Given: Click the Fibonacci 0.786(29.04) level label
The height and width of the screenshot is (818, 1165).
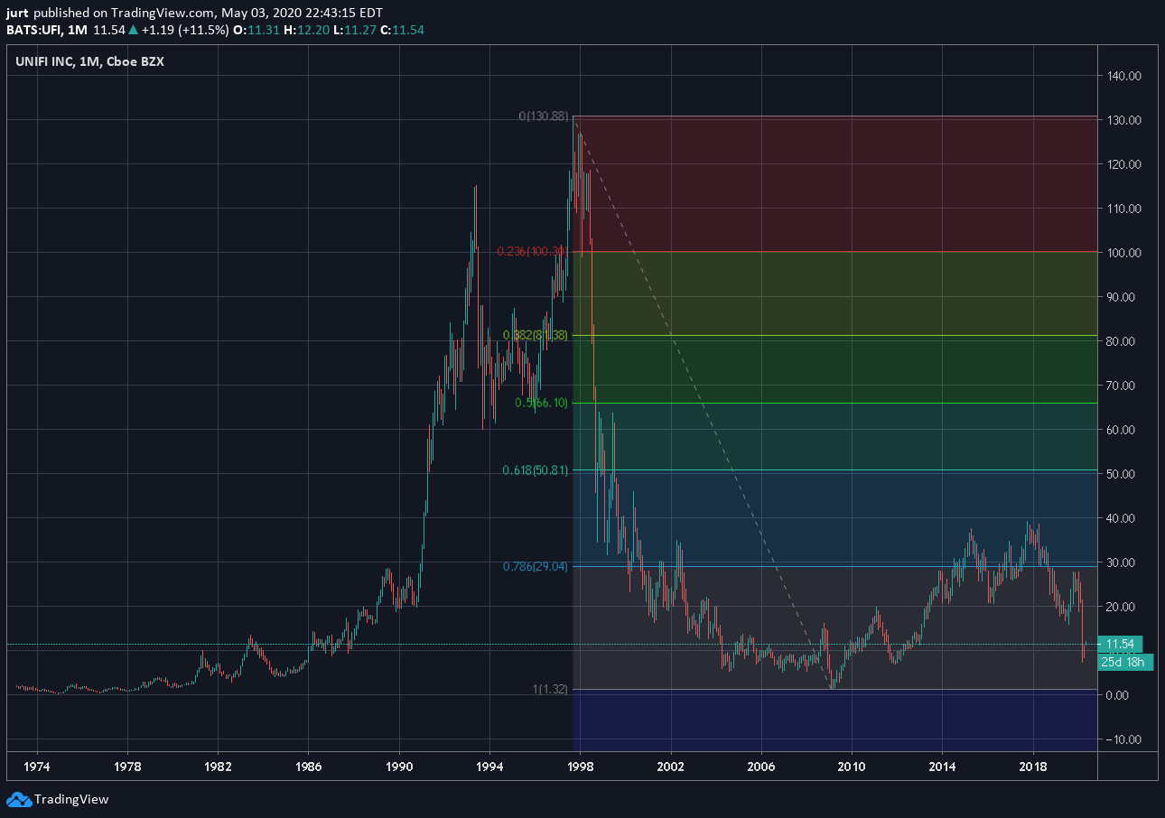Looking at the screenshot, I should pos(536,566).
